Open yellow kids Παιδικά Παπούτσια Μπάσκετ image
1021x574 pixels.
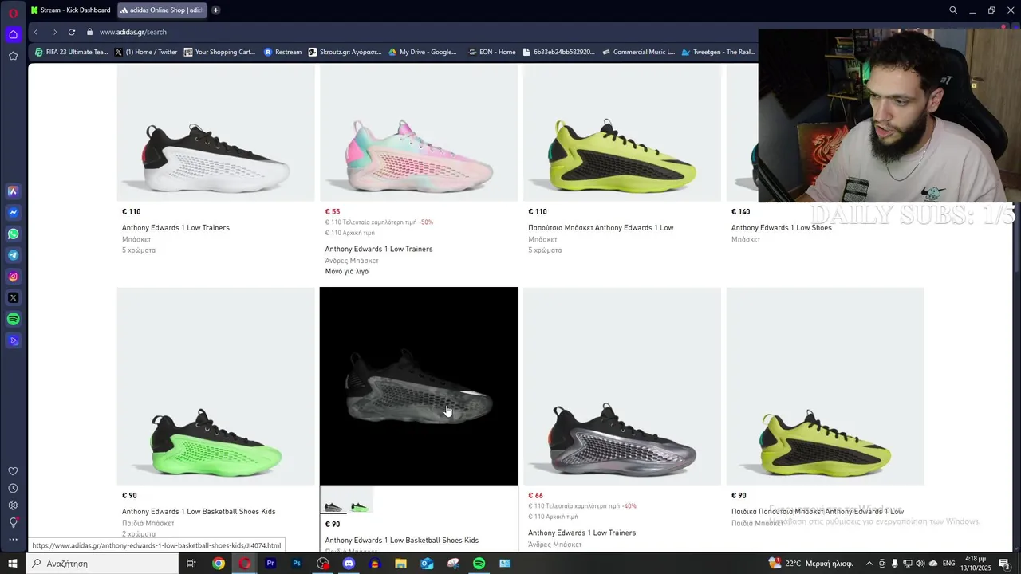coord(825,386)
